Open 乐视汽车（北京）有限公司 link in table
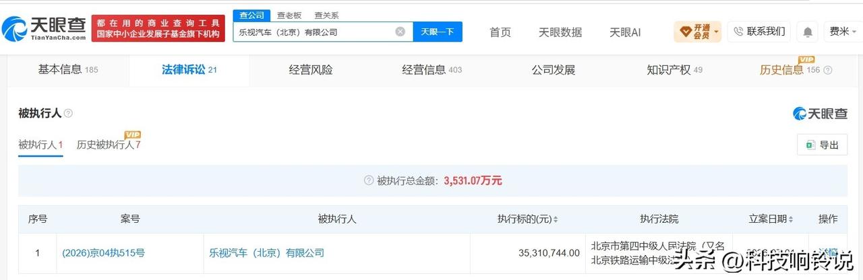This screenshot has width=863, height=280. tap(267, 253)
